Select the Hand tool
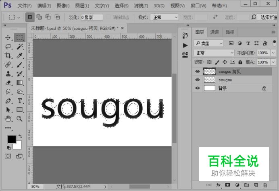Viewport: 279px width, 191px height. pos(8,119)
